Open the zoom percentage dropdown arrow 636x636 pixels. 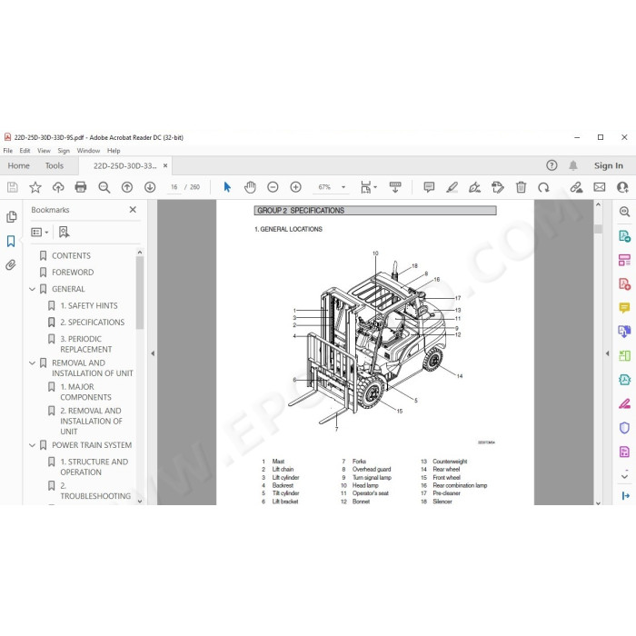[343, 187]
